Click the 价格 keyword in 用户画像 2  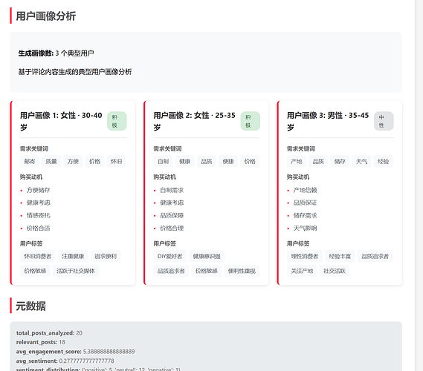(x=250, y=162)
